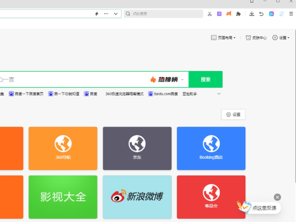Click the light blue circular icon near the menu

pyautogui.click(x=281, y=14)
